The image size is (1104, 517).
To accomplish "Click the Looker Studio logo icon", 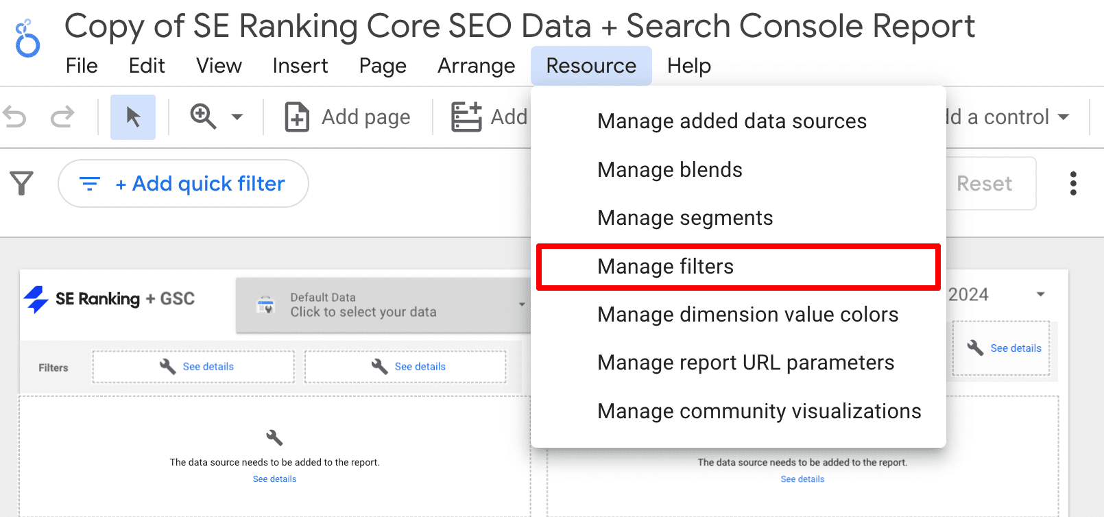I will 27,38.
